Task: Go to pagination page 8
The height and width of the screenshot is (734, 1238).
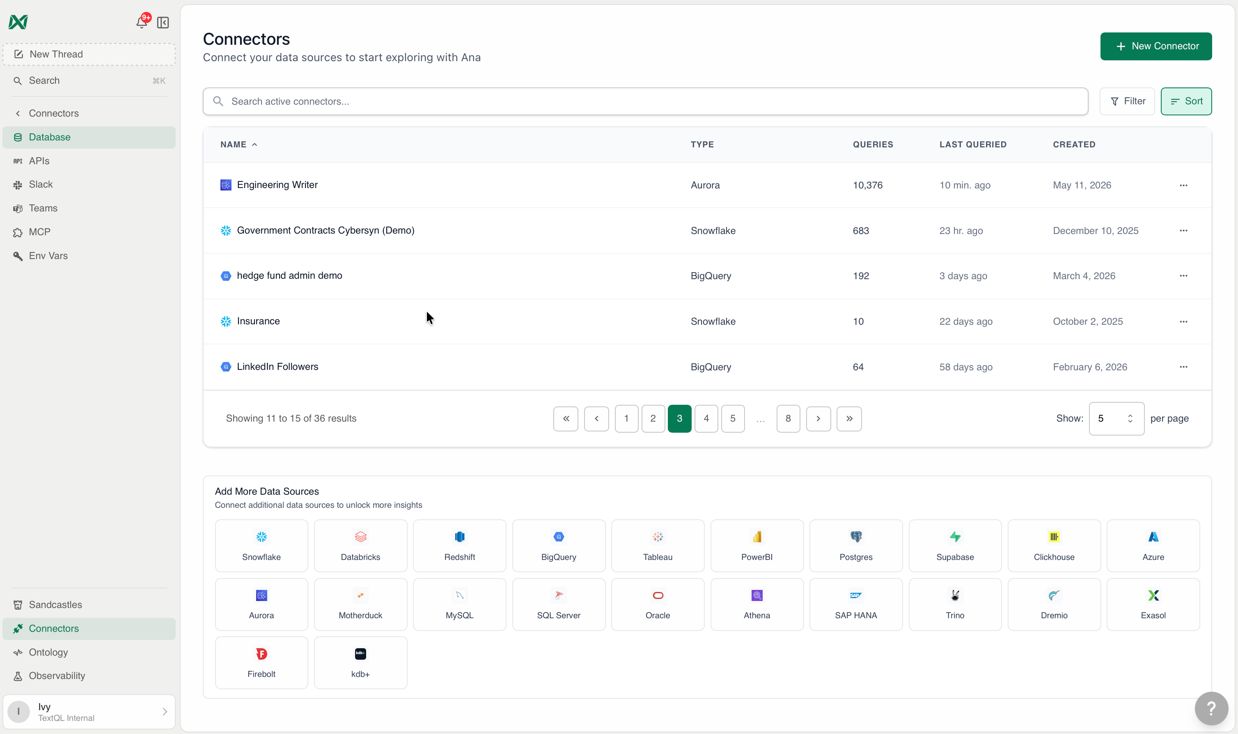Action: [x=788, y=418]
